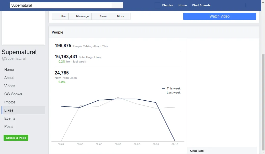This screenshot has height=154, width=265.
Task: Select the Likes sidebar tab
Action: pos(23,110)
